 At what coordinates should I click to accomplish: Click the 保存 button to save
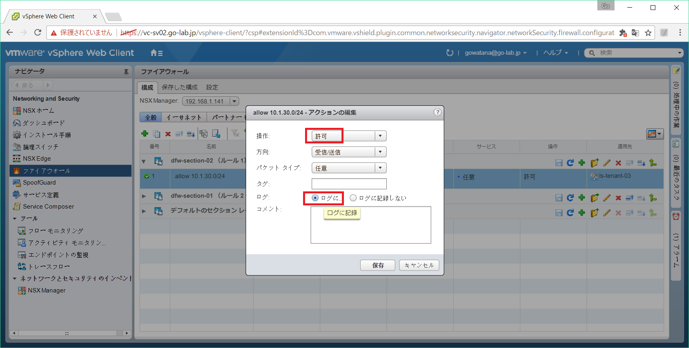tap(378, 265)
